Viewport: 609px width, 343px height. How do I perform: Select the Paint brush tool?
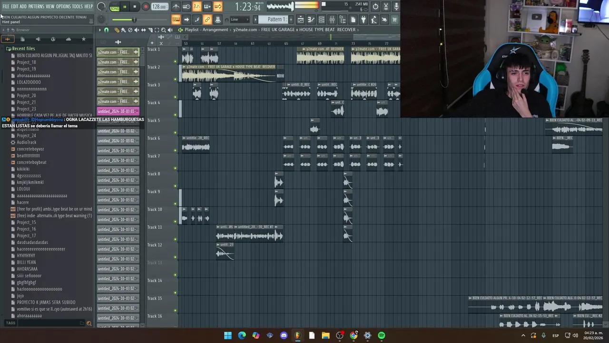pyautogui.click(x=123, y=30)
